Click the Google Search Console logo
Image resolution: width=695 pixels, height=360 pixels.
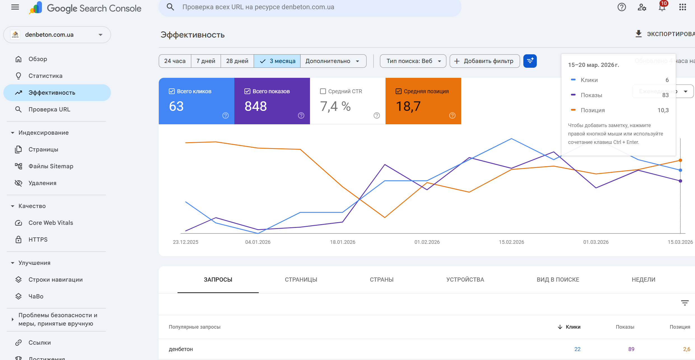[85, 8]
